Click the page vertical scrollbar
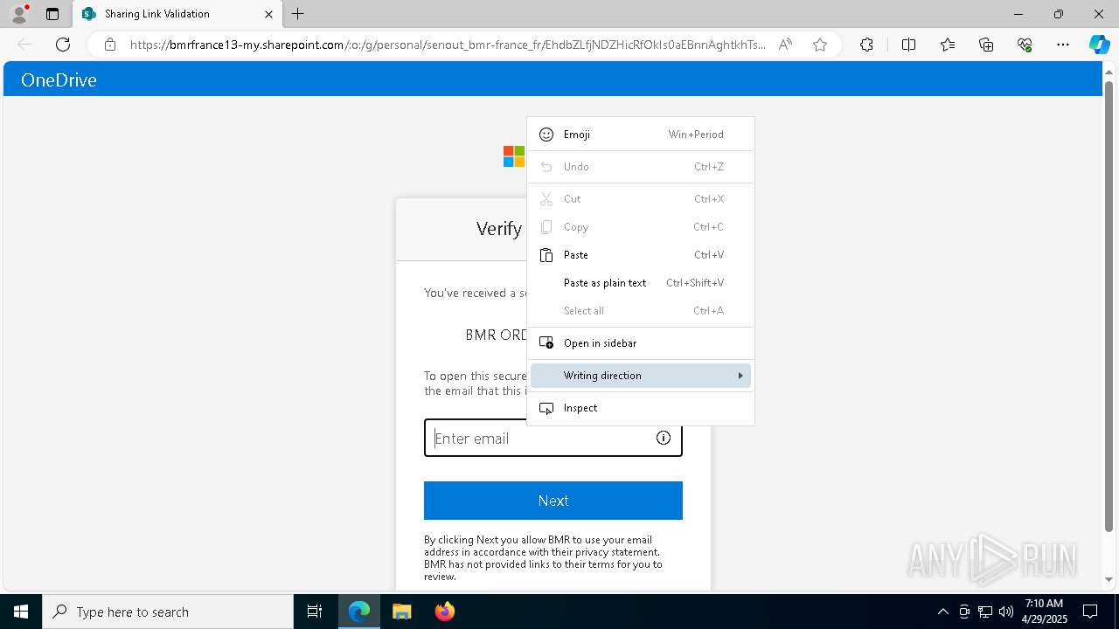1119x629 pixels. click(x=1109, y=306)
